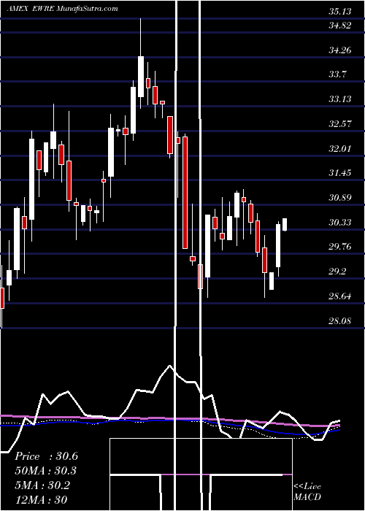Click the '<<Live MACD' label
Image resolution: width=365 pixels, height=511 pixels.
click(307, 491)
